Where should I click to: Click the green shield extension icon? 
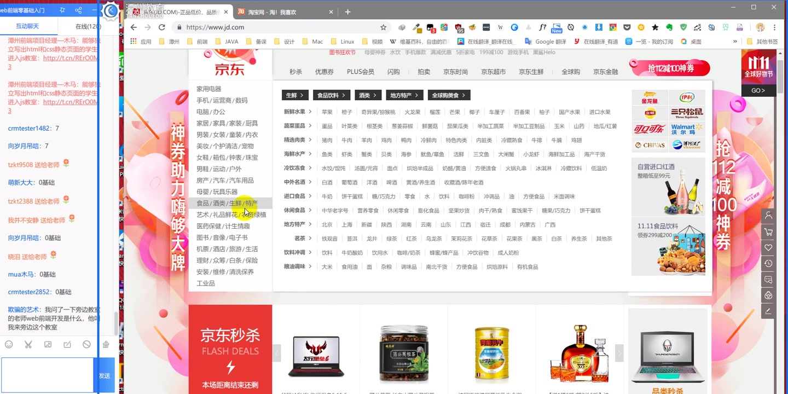coord(683,27)
